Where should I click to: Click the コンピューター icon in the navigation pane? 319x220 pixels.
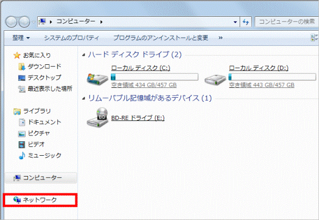point(17,178)
